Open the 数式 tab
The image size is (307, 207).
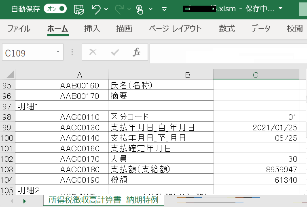click(227, 29)
